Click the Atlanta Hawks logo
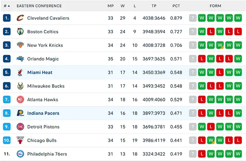The width and height of the screenshot is (246, 161). 20,99
